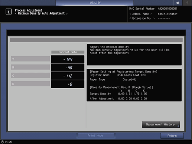
Task: Select the K color row label
Action: click(x=30, y=84)
